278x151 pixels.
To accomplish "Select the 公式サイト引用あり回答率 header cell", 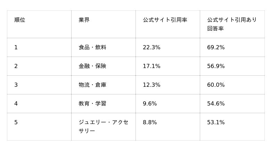I will point(232,24).
